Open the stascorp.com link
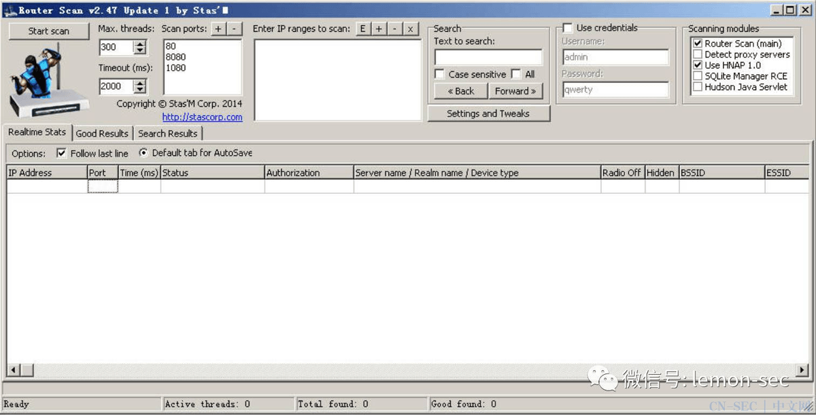Viewport: 816px width, 415px height. coord(202,117)
